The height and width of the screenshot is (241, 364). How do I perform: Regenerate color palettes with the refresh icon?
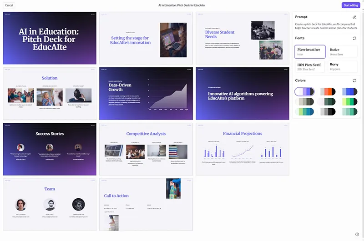tap(354, 80)
